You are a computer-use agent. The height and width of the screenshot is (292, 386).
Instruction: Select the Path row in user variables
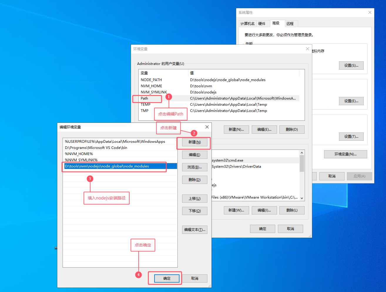(145, 98)
